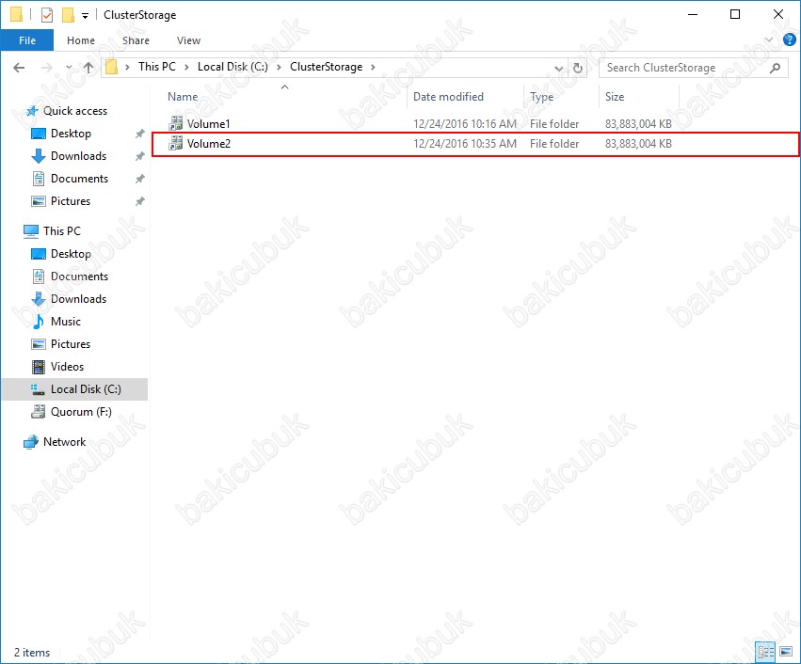Click the New folder icon in title bar

click(x=68, y=15)
